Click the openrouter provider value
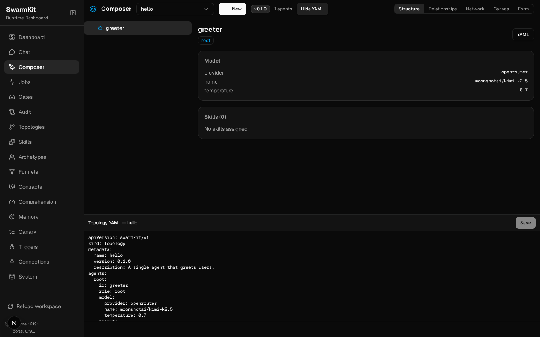 (x=514, y=72)
